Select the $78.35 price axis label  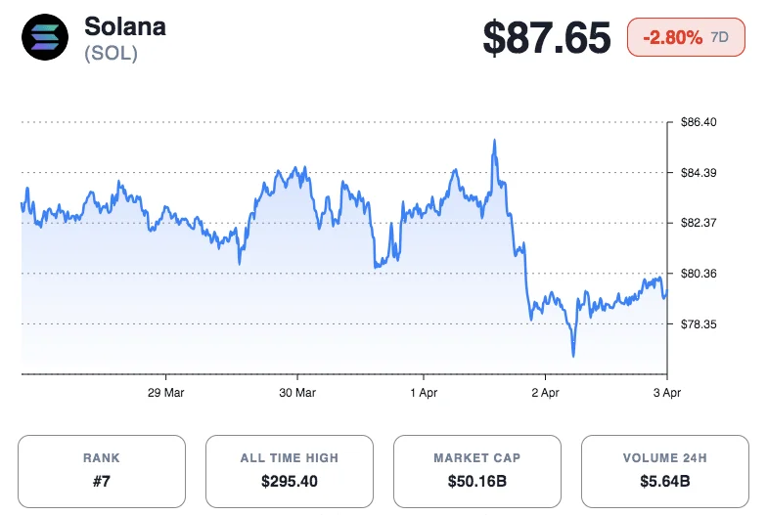pos(699,323)
